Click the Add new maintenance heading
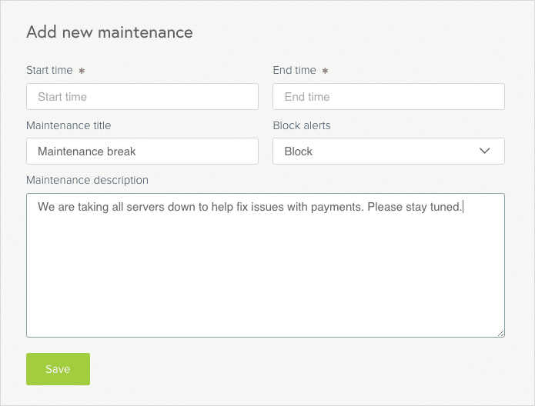This screenshot has width=535, height=406. [109, 32]
